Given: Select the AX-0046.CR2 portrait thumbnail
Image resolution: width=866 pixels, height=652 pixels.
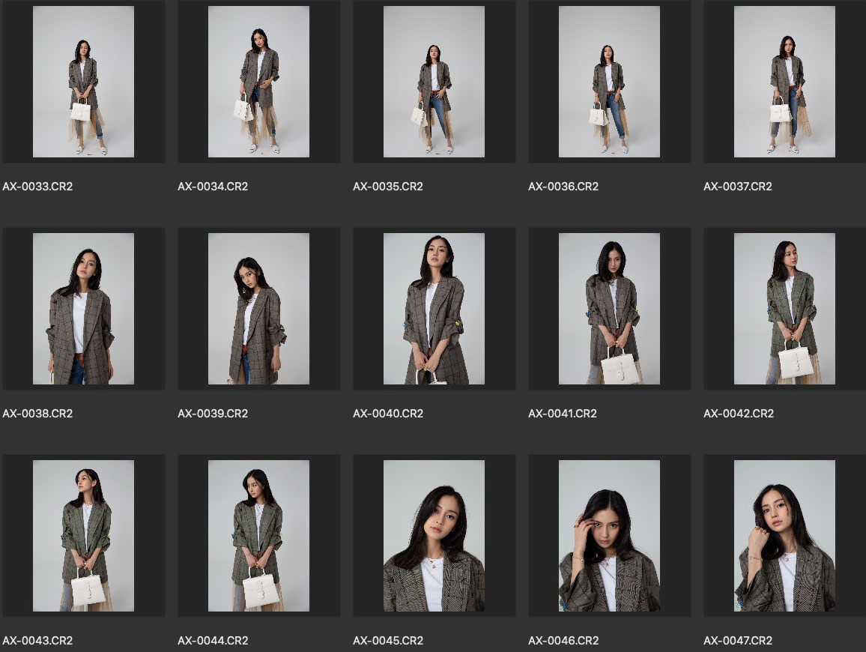Looking at the screenshot, I should tap(609, 536).
